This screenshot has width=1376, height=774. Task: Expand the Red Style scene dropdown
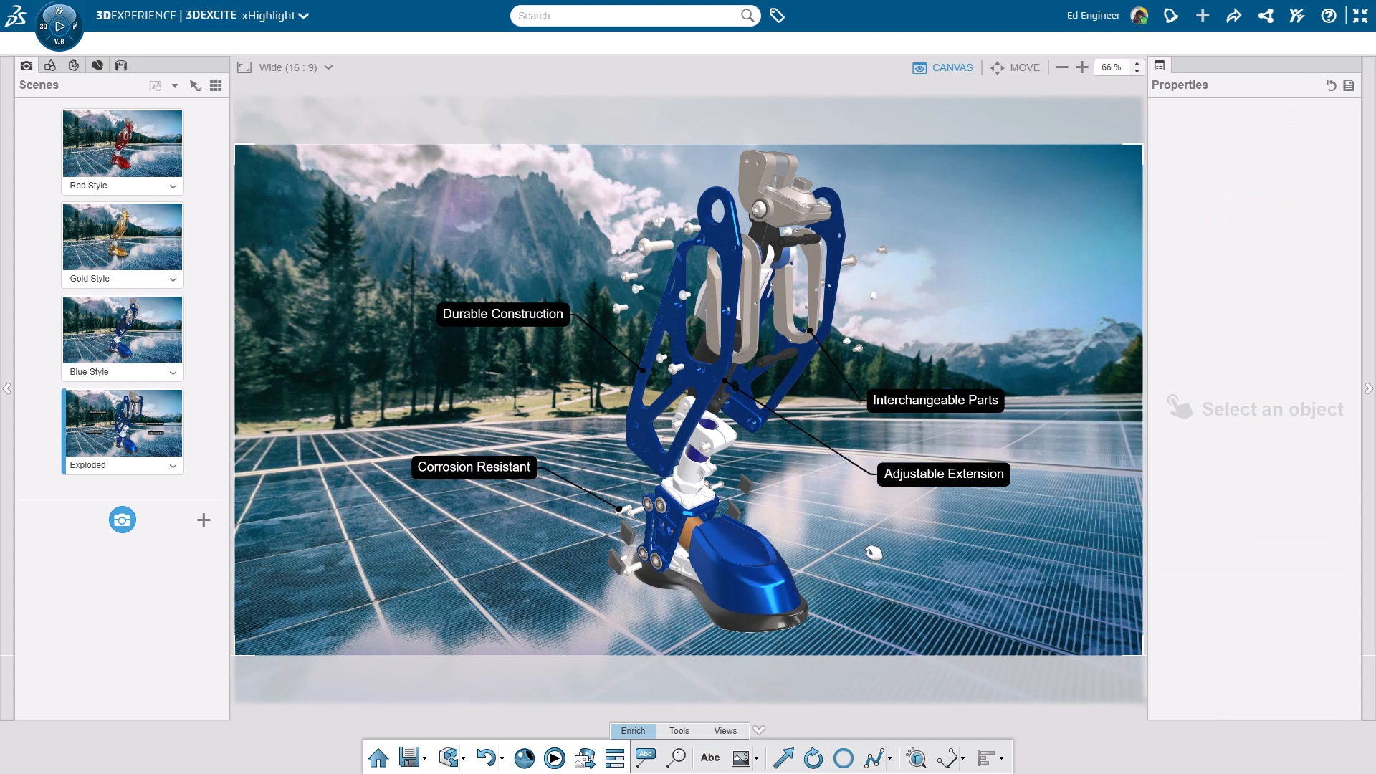(173, 186)
